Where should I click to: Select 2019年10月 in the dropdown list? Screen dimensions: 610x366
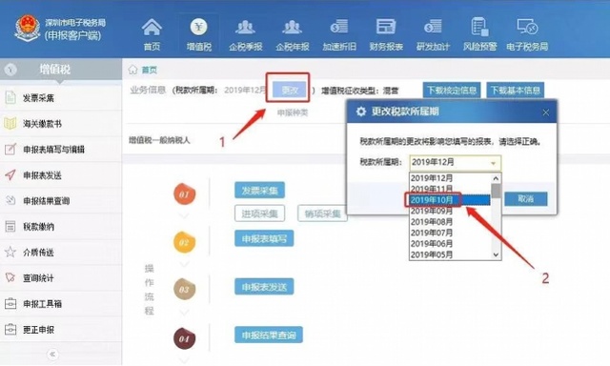(x=450, y=200)
